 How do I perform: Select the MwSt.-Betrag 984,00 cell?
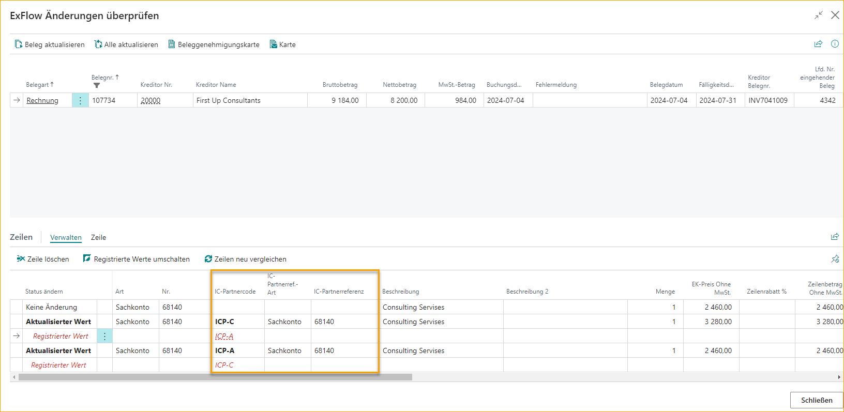454,100
